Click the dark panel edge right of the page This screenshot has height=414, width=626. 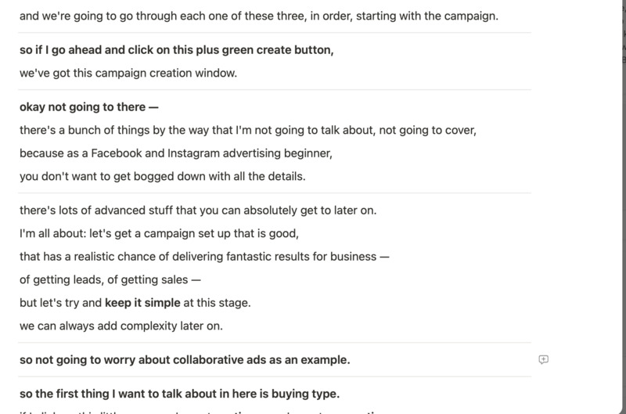624,207
